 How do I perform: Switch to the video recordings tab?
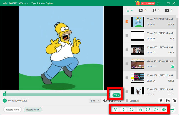tap(142, 10)
